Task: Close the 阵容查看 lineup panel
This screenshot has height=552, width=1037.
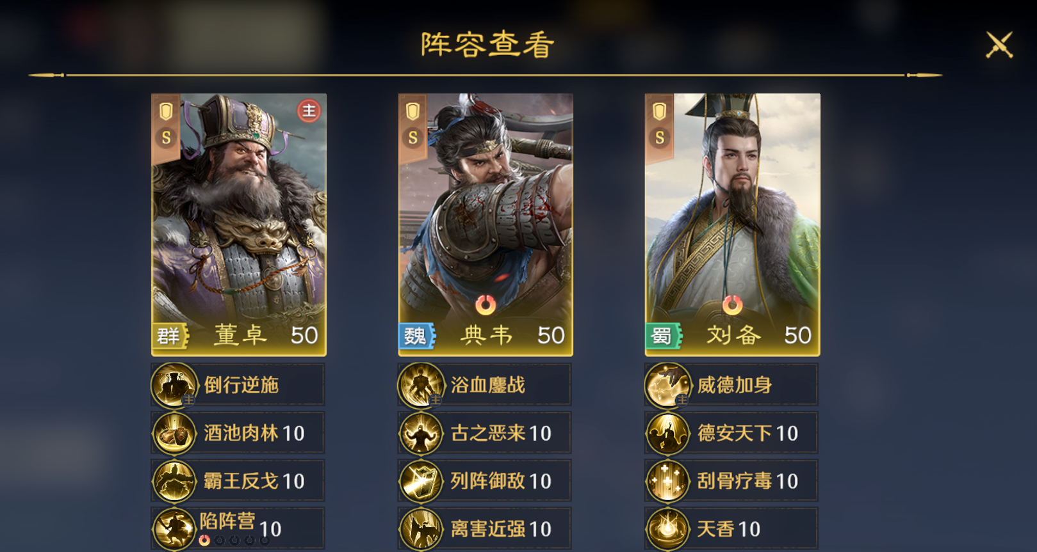Action: pyautogui.click(x=999, y=45)
